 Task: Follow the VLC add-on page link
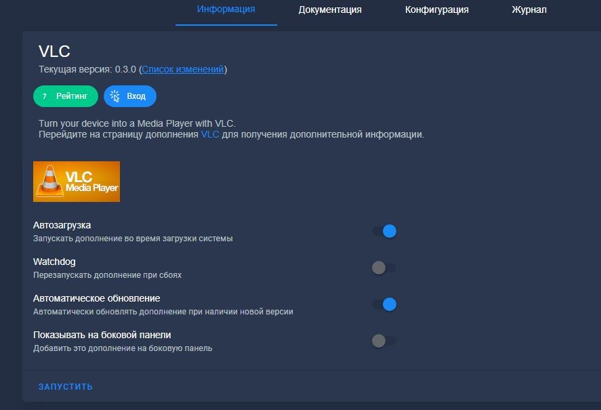210,135
